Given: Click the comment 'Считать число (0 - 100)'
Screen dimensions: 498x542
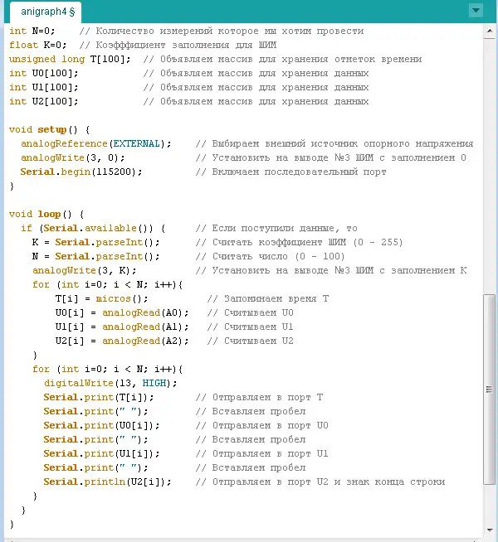Looking at the screenshot, I should point(279,257).
